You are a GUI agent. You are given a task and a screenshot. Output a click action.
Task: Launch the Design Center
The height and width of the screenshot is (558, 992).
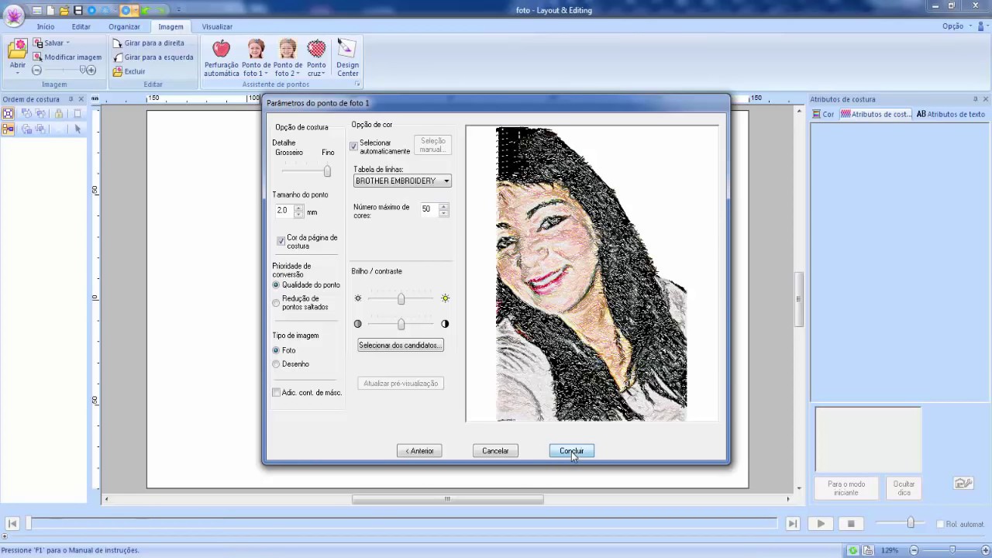[347, 58]
